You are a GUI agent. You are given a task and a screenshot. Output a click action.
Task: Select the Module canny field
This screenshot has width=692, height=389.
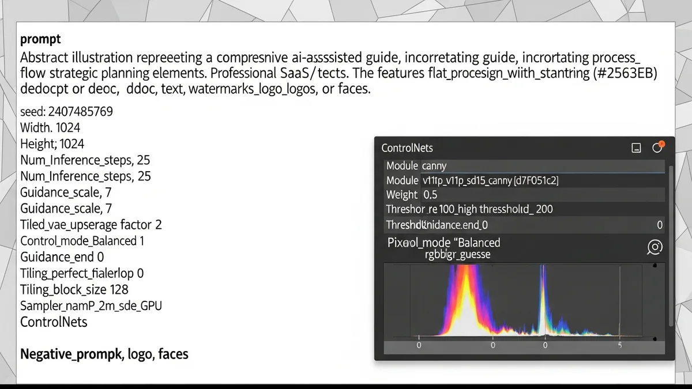click(x=525, y=166)
